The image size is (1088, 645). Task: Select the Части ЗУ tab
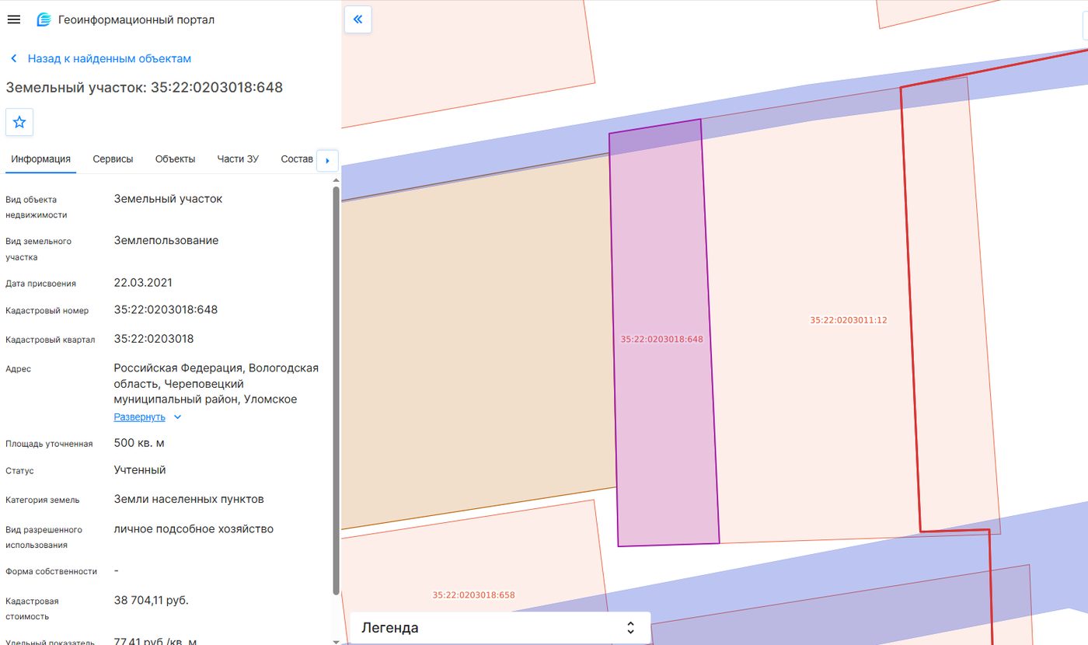click(x=238, y=159)
